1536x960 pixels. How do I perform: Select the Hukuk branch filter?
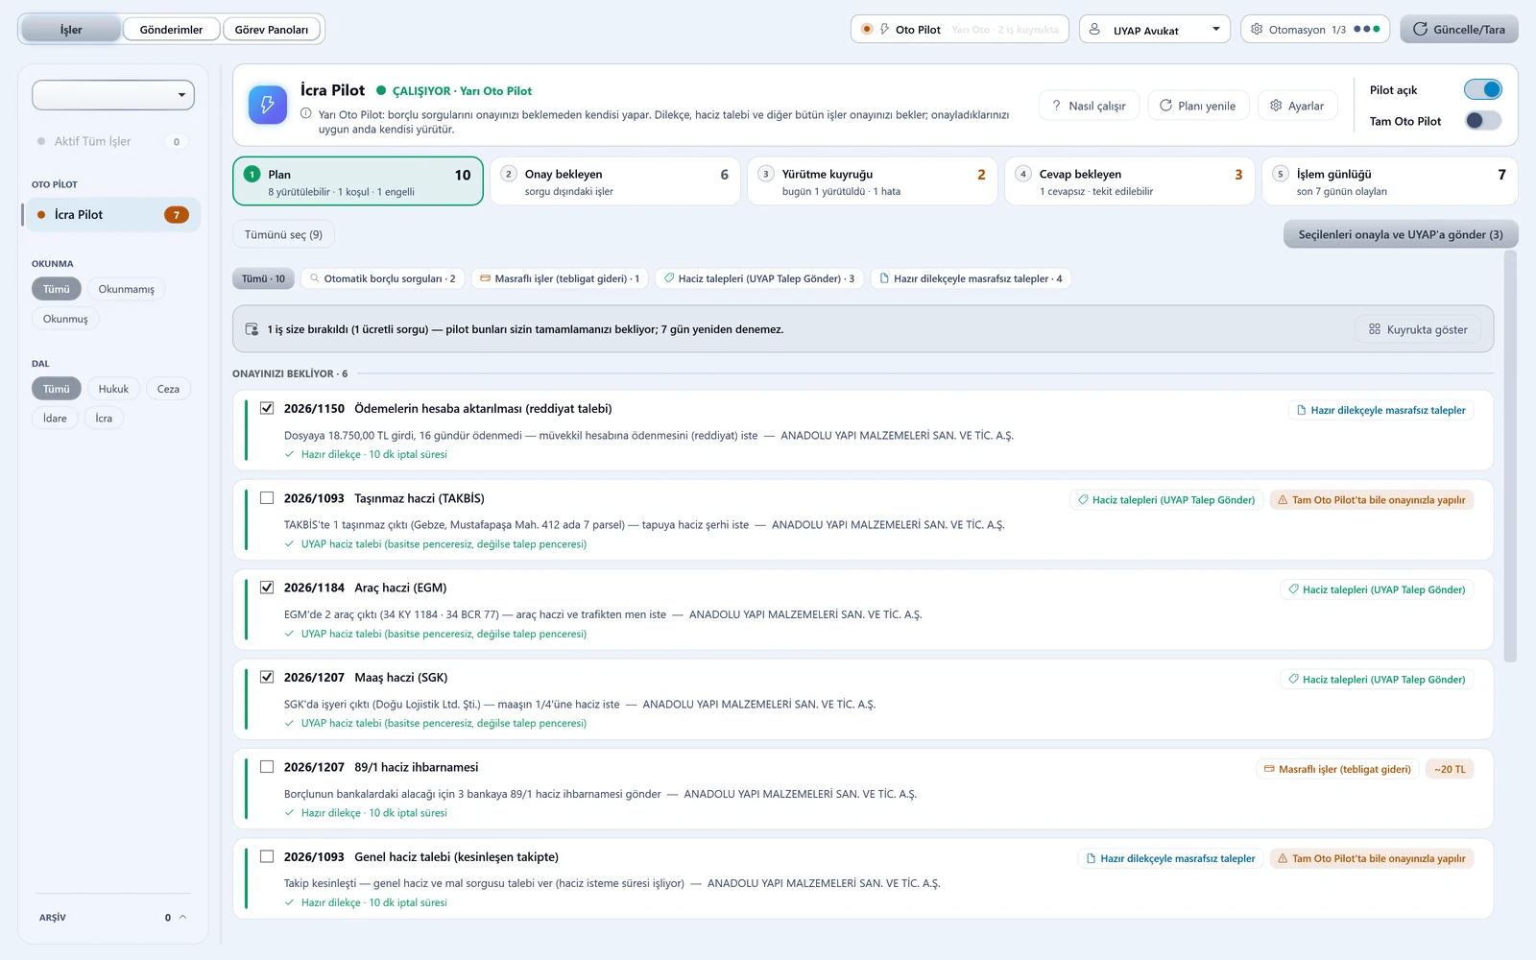[x=113, y=389]
